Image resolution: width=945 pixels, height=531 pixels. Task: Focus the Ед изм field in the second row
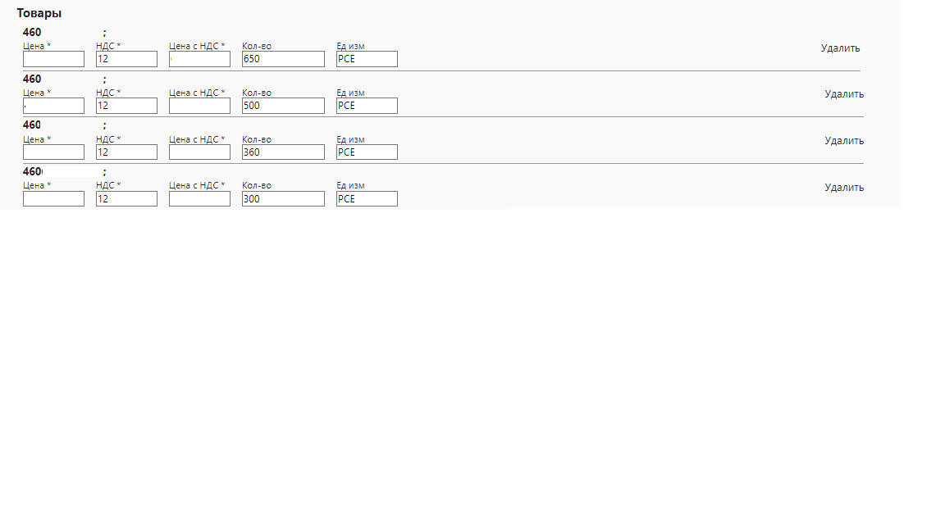[367, 107]
